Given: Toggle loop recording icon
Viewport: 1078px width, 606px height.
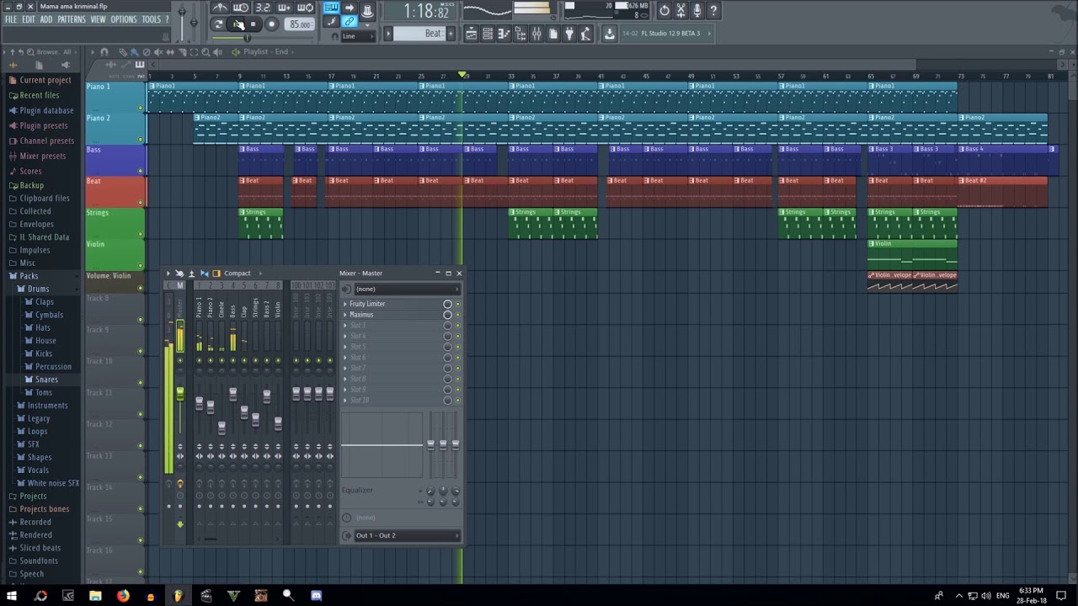Looking at the screenshot, I should (305, 8).
